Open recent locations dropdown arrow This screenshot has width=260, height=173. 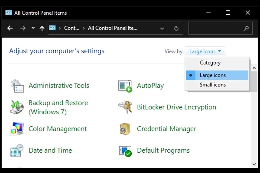coord(33,28)
